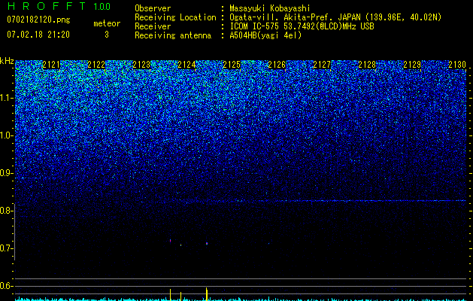
Task: Click the 2127 time marker
Action: click(322, 65)
